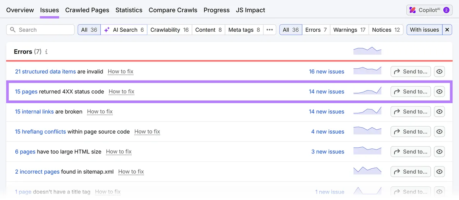
Task: Click the Errors info icon
Action: tap(46, 52)
